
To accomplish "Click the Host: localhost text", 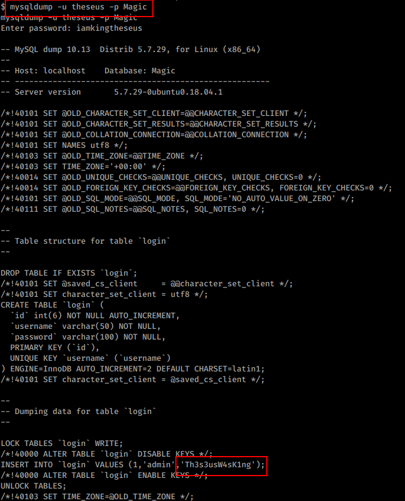I will pyautogui.click(x=50, y=70).
